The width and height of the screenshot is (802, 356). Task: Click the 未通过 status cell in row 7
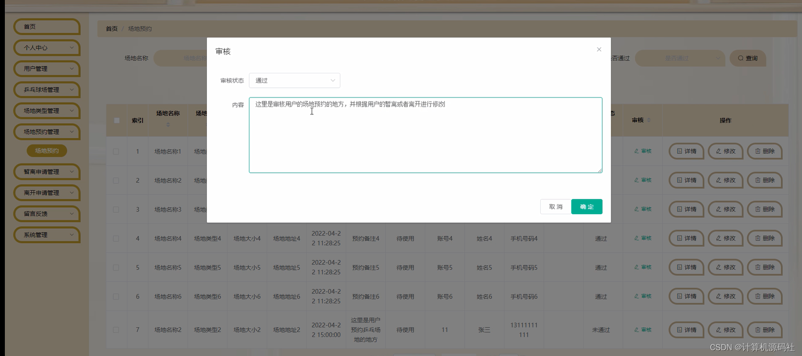[601, 330]
